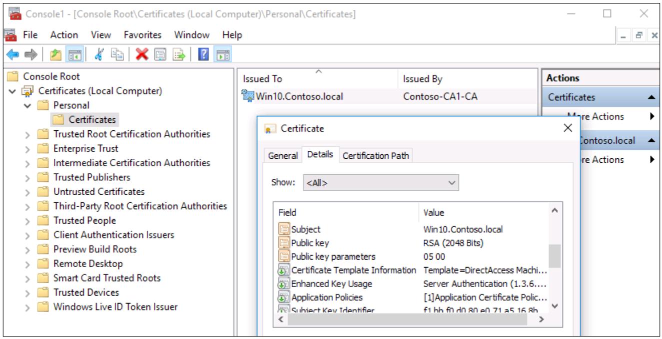Click the Remote Desktop folder icon
Viewport: 662px width, 339px height.
[x=43, y=264]
